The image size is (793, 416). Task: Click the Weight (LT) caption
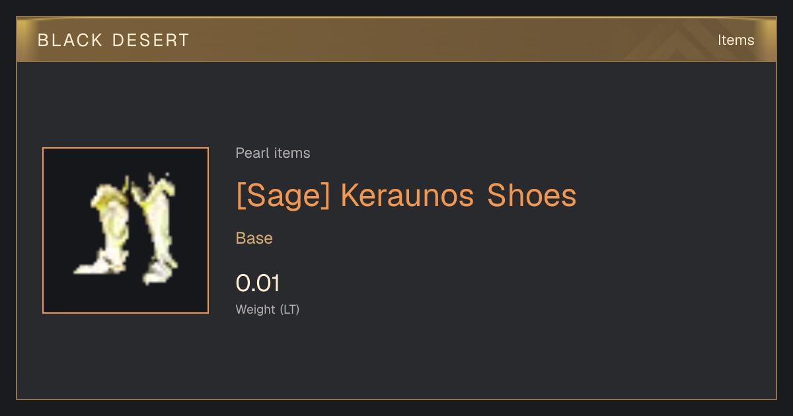point(268,309)
